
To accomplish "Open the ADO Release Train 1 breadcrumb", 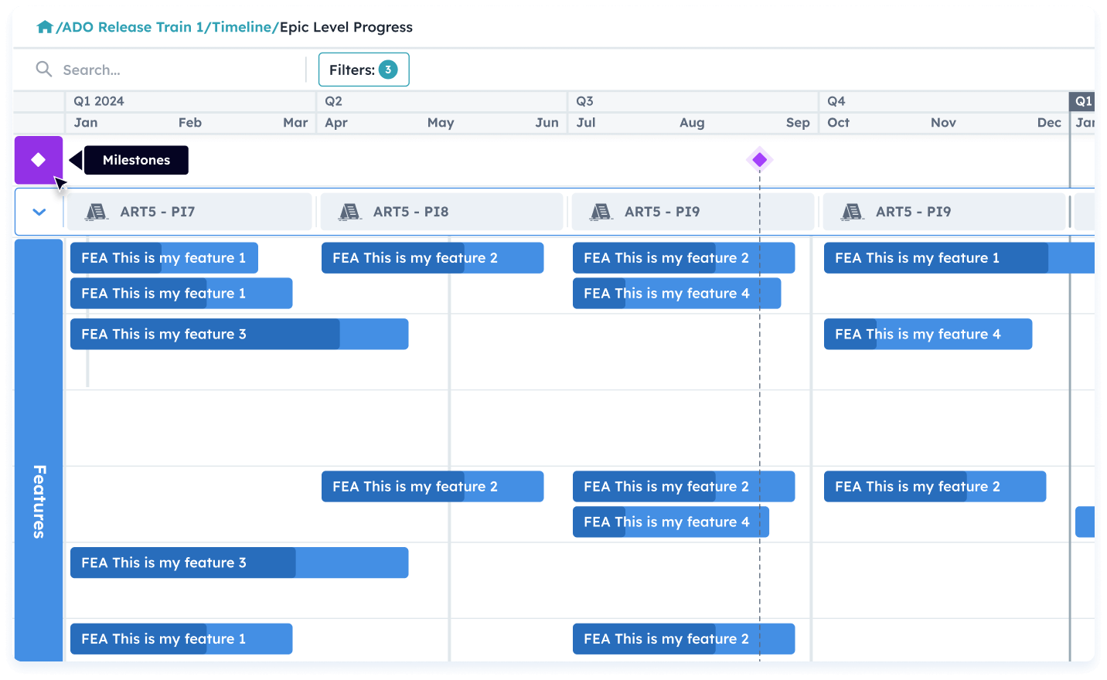I will click(x=132, y=27).
